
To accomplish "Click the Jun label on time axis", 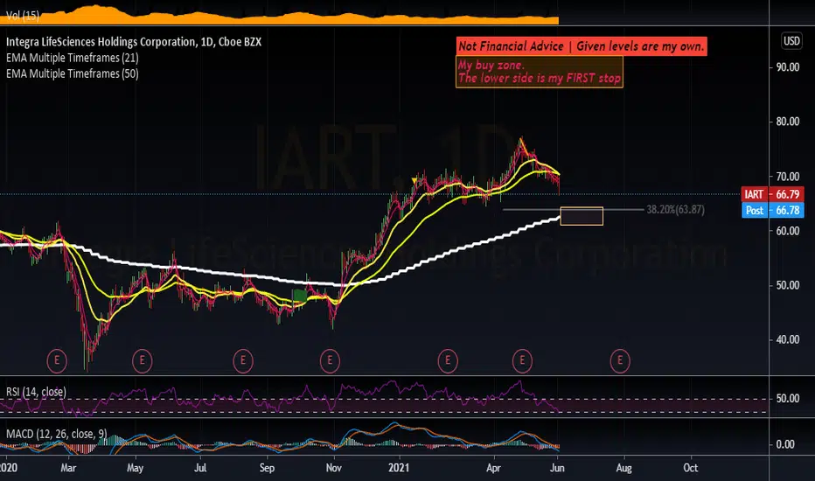I will point(557,468).
